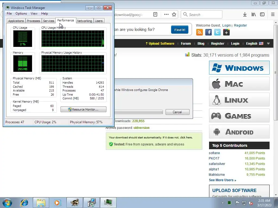Expand the double-chevron in navigation bar
The height and width of the screenshot is (208, 278).
(268, 43)
